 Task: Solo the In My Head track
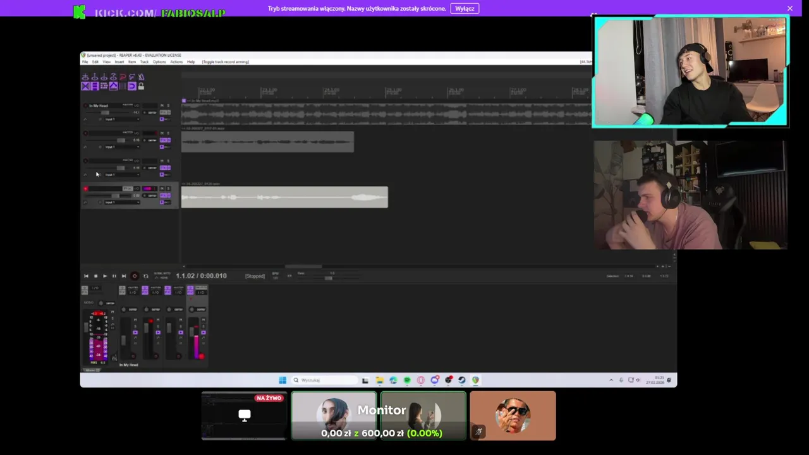pyautogui.click(x=168, y=106)
